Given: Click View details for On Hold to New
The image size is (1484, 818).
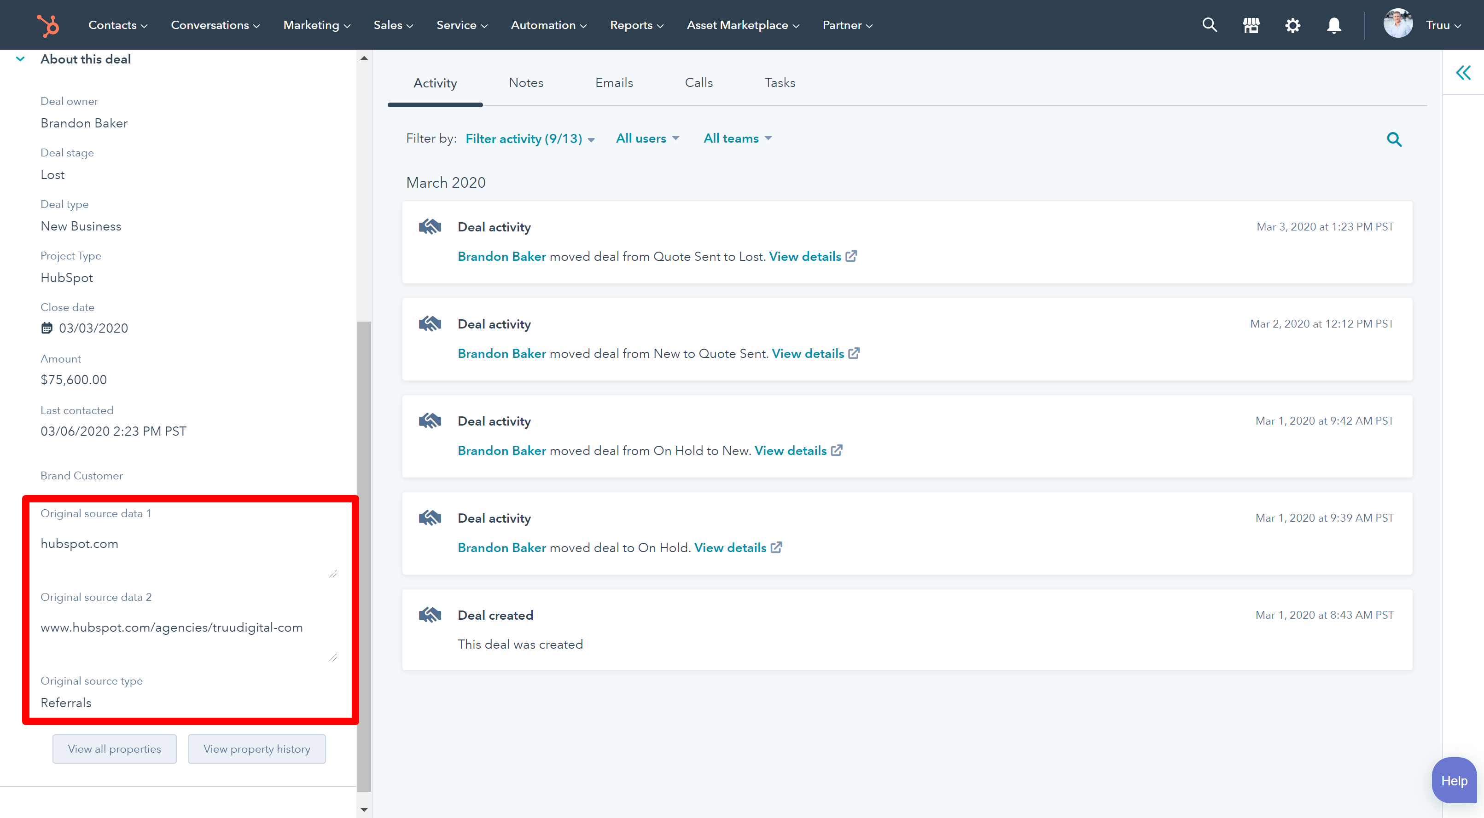Looking at the screenshot, I should coord(791,451).
